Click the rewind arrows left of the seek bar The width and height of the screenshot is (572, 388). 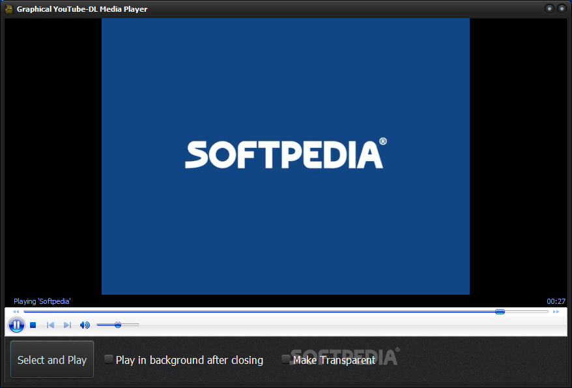(x=16, y=312)
